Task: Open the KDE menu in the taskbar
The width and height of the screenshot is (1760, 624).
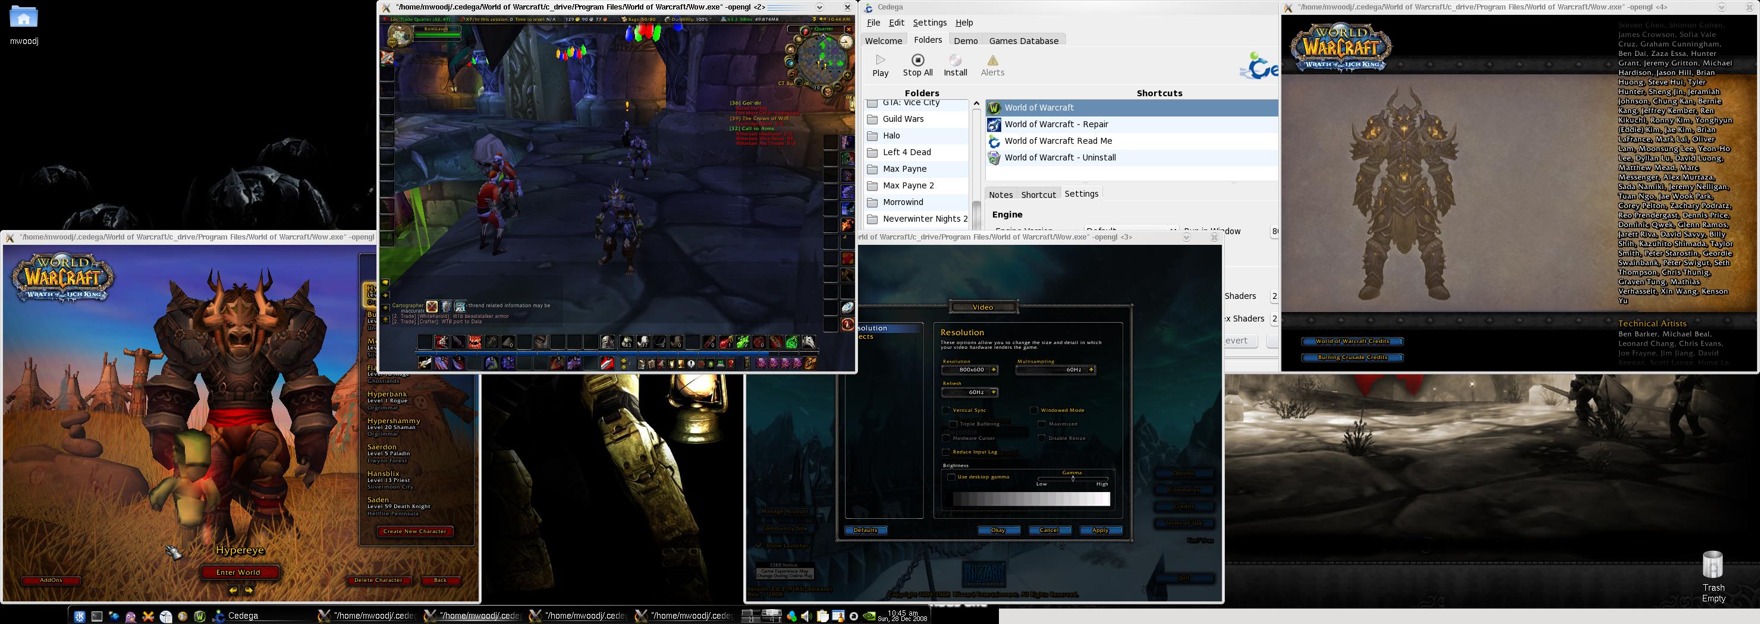Action: 80,616
